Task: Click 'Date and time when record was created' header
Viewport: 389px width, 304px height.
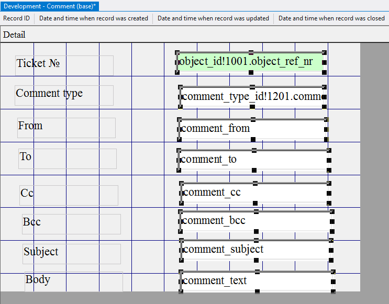Action: [94, 18]
